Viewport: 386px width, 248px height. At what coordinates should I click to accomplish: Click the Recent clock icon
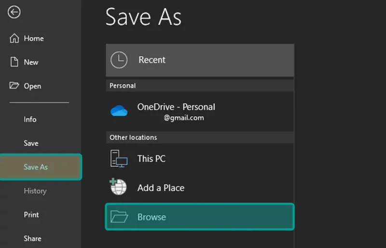[x=119, y=60]
